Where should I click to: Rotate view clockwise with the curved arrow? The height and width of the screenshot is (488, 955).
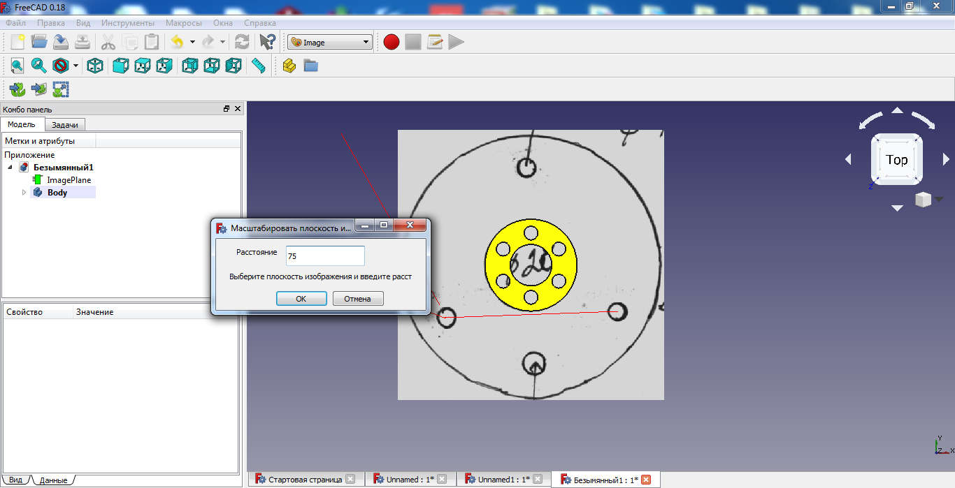[924, 119]
